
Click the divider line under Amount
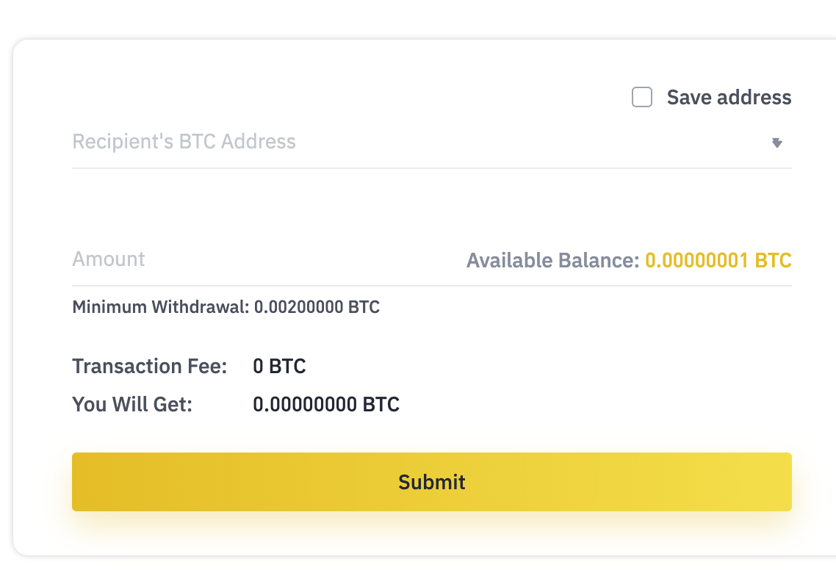432,286
